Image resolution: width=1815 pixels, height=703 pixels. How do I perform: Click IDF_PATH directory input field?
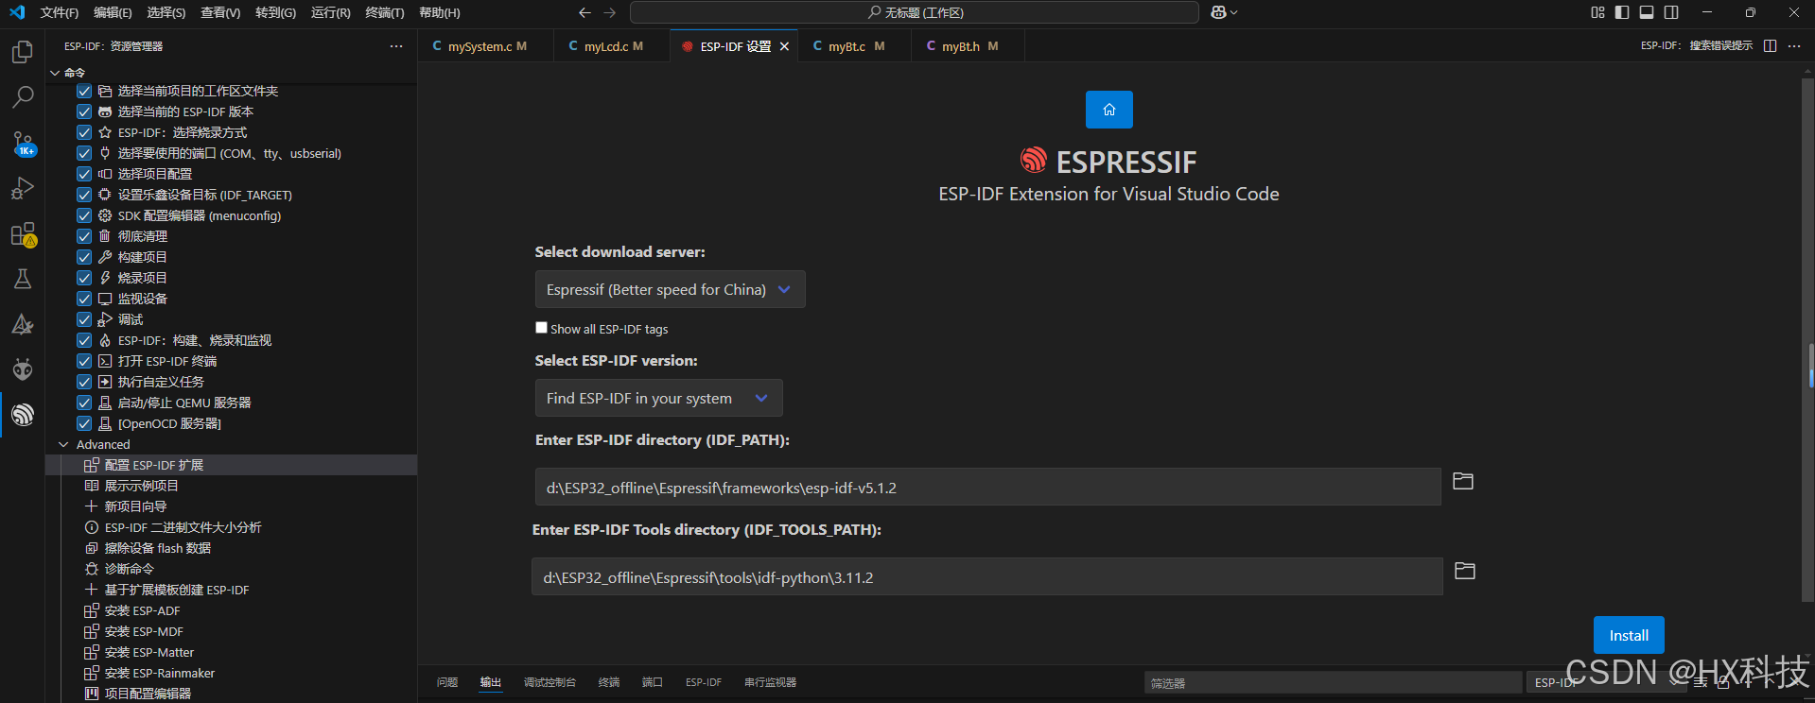[x=987, y=487]
